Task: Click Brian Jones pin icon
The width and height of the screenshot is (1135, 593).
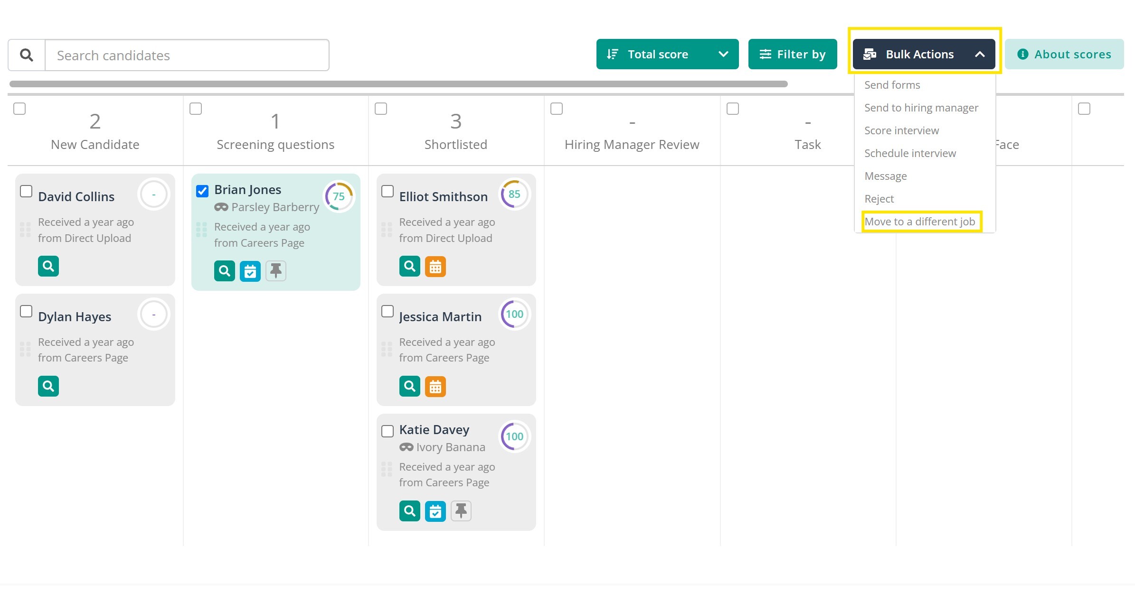Action: [276, 271]
